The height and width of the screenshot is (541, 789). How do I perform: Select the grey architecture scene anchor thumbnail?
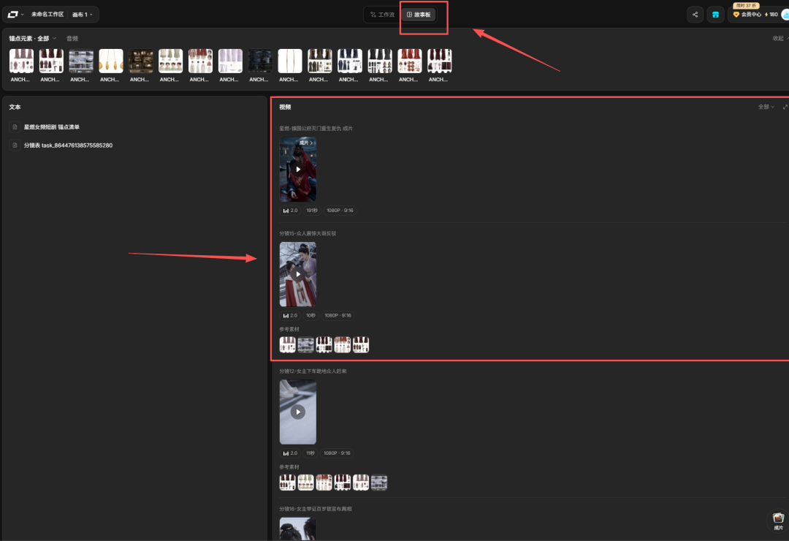81,61
